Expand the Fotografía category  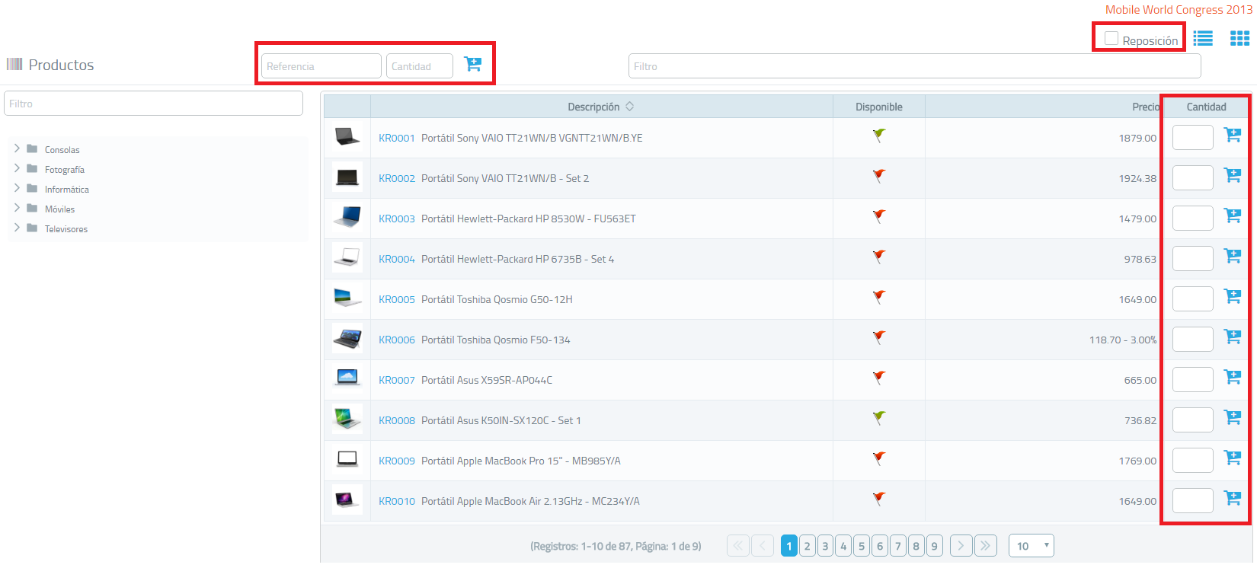pyautogui.click(x=17, y=168)
